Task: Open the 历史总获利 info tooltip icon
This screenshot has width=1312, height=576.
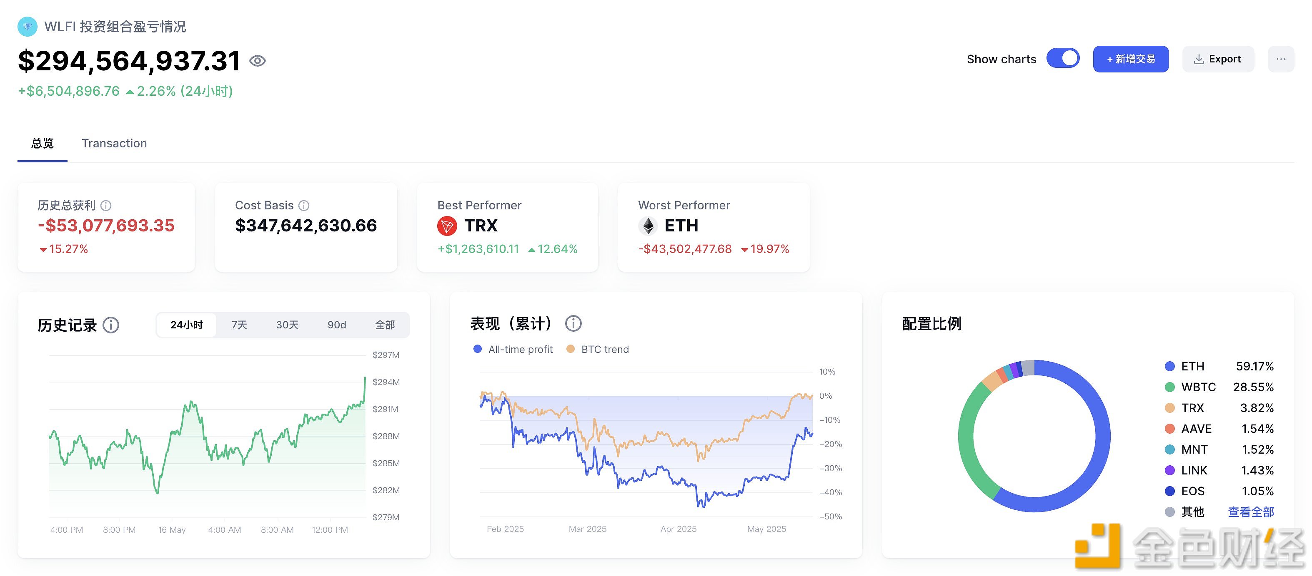Action: (106, 206)
